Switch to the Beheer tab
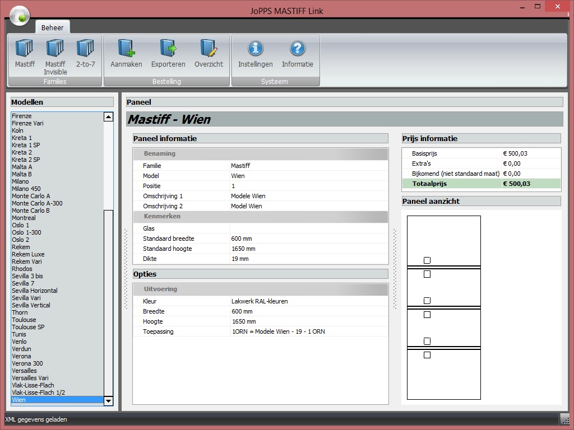Screen dimensions: 574x430 click(52, 27)
